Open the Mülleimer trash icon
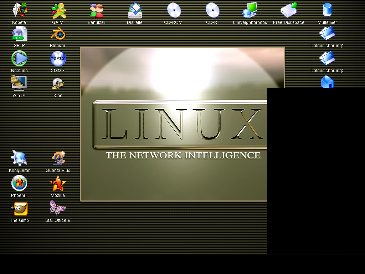365x274 pixels. point(327,10)
